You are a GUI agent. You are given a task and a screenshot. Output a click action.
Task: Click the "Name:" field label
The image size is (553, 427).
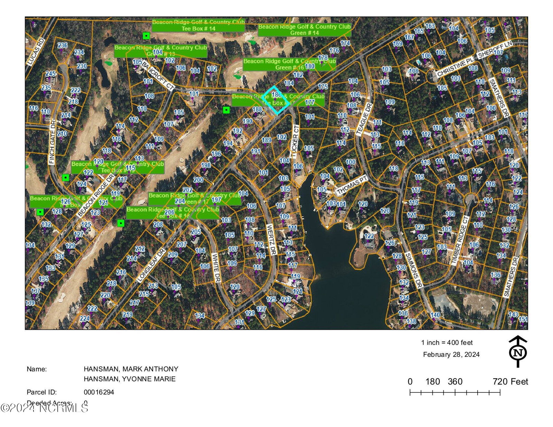(37, 369)
